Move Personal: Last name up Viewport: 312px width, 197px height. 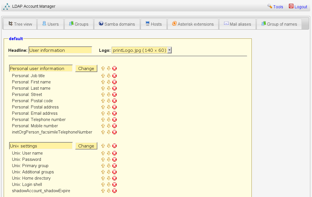click(103, 88)
